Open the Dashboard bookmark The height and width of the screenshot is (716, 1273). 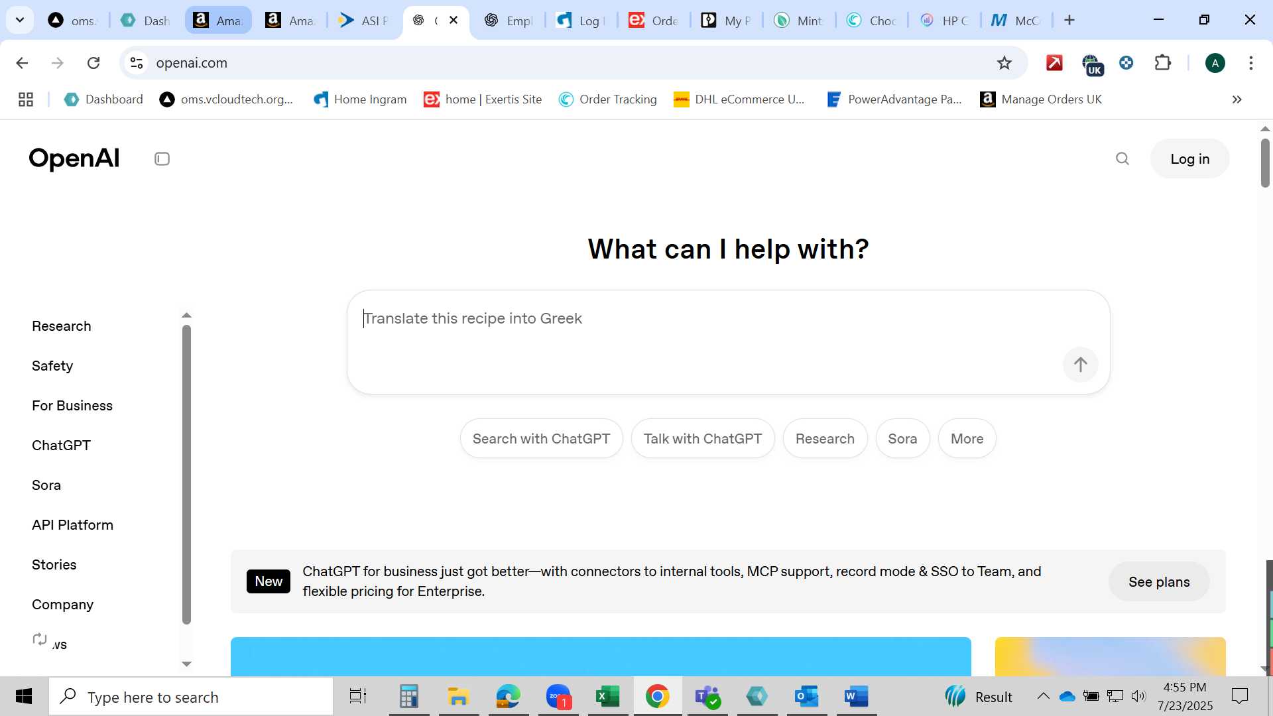(x=103, y=99)
